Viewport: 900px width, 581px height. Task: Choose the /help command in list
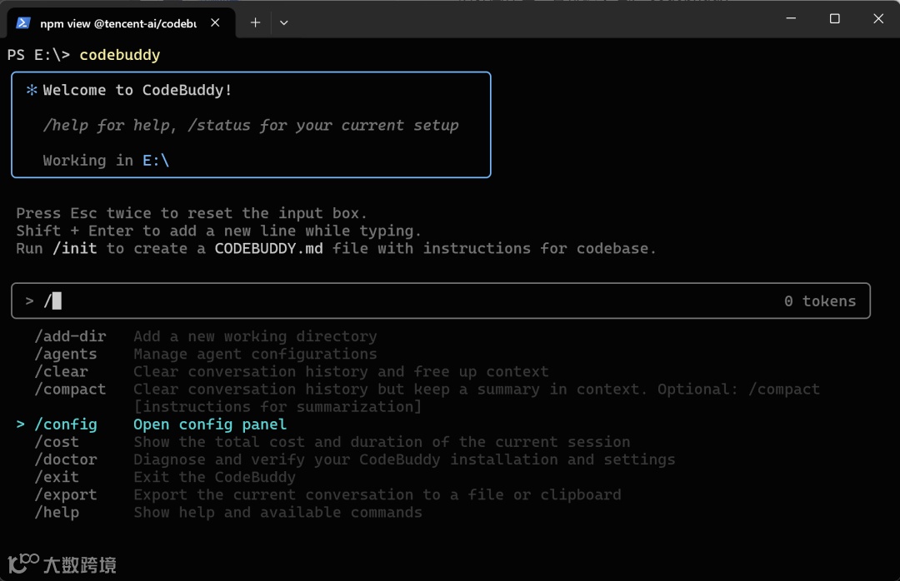[57, 513]
